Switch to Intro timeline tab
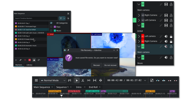This screenshot has width=196, height=110. 79,87
